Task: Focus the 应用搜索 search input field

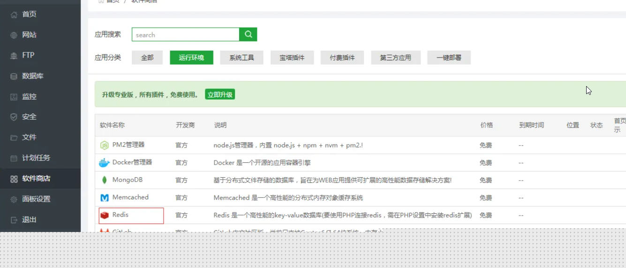Action: (186, 35)
